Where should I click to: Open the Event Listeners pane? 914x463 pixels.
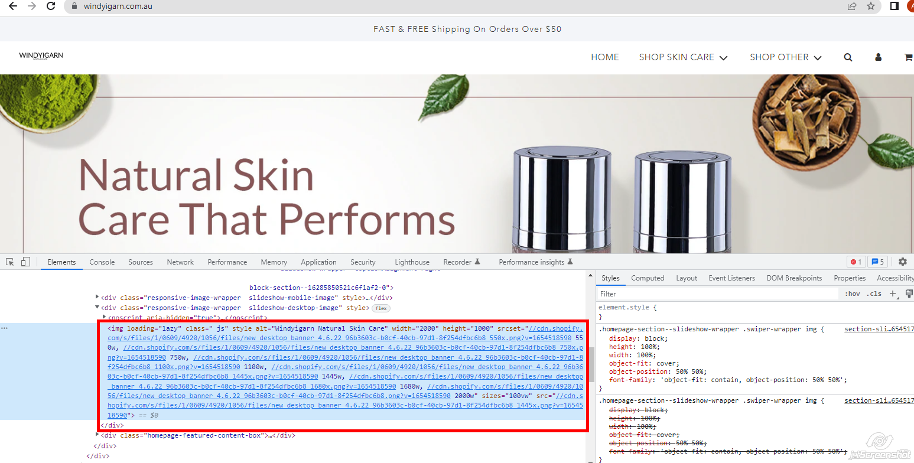coord(732,278)
